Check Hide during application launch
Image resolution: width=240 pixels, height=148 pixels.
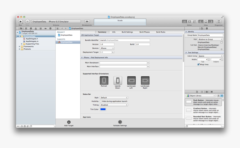tap(100, 101)
